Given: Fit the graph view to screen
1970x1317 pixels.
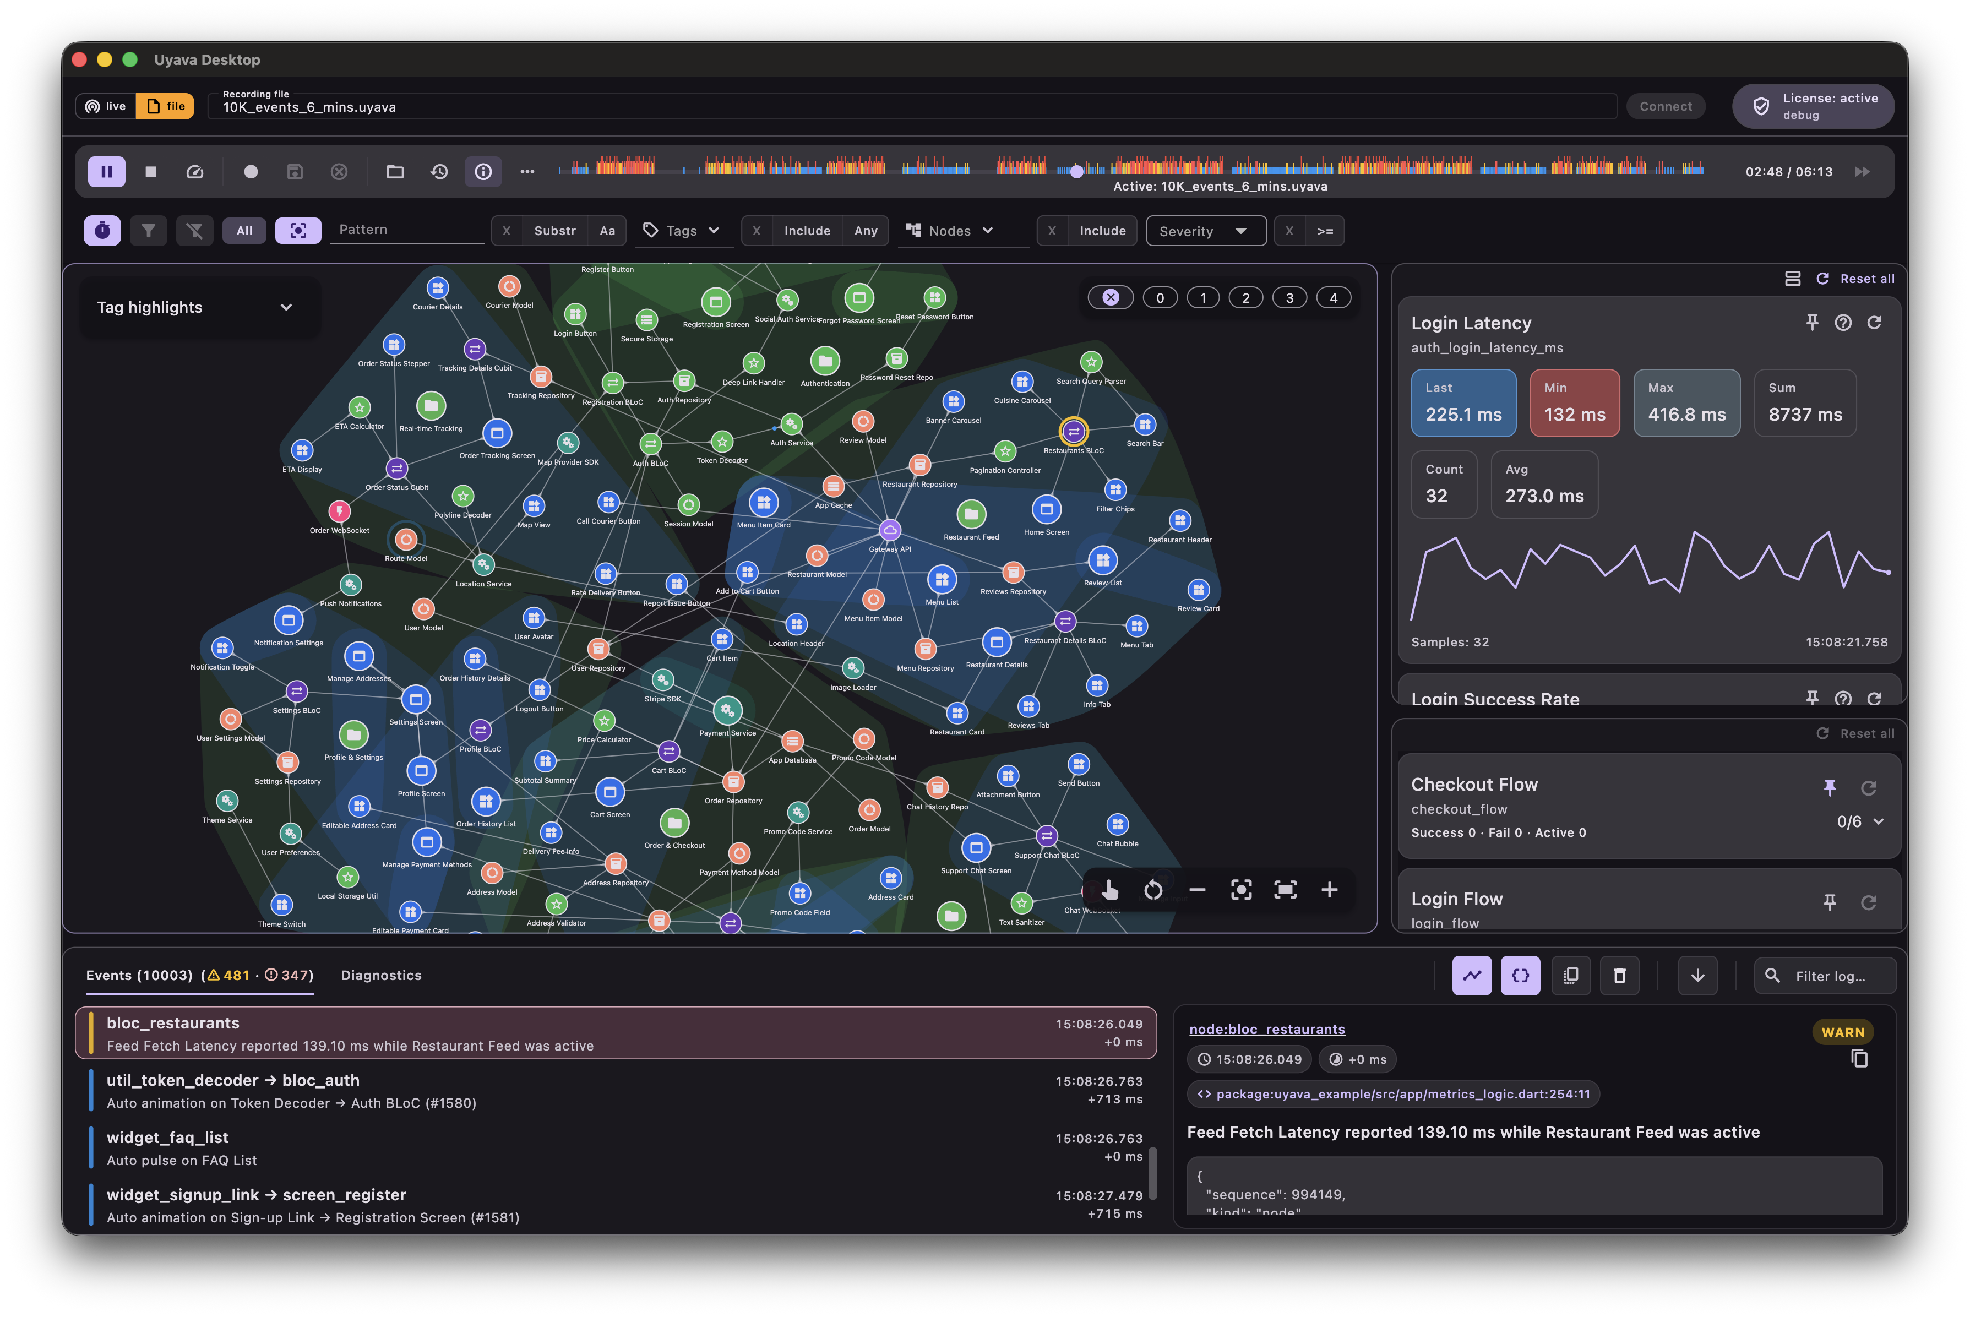Looking at the screenshot, I should pyautogui.click(x=1285, y=890).
